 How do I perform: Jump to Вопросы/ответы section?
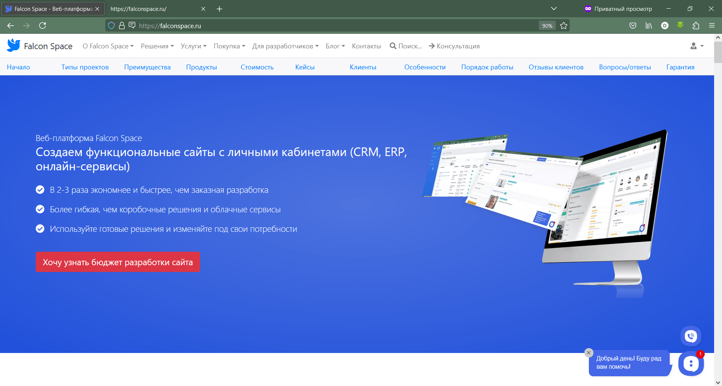click(x=625, y=67)
